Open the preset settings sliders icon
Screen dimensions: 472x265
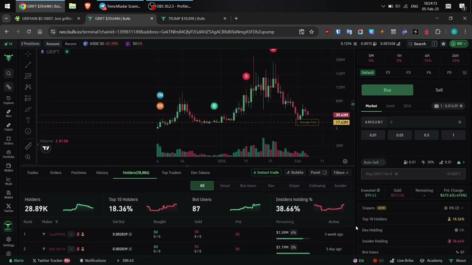click(465, 73)
